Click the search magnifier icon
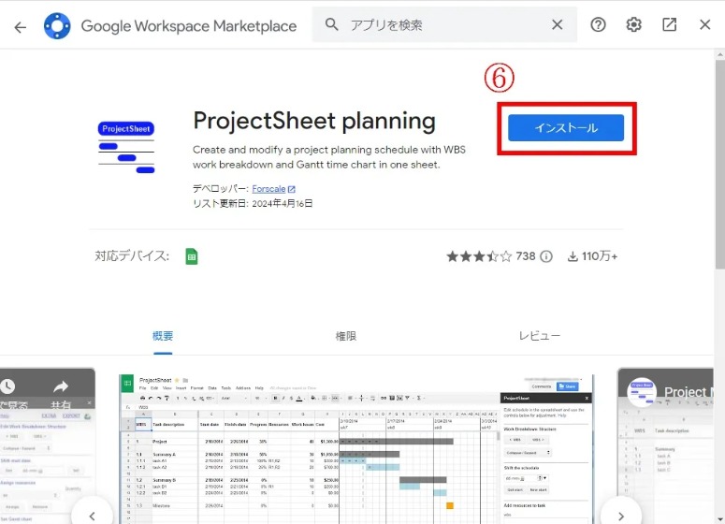Viewport: 725px width, 524px height. [331, 24]
